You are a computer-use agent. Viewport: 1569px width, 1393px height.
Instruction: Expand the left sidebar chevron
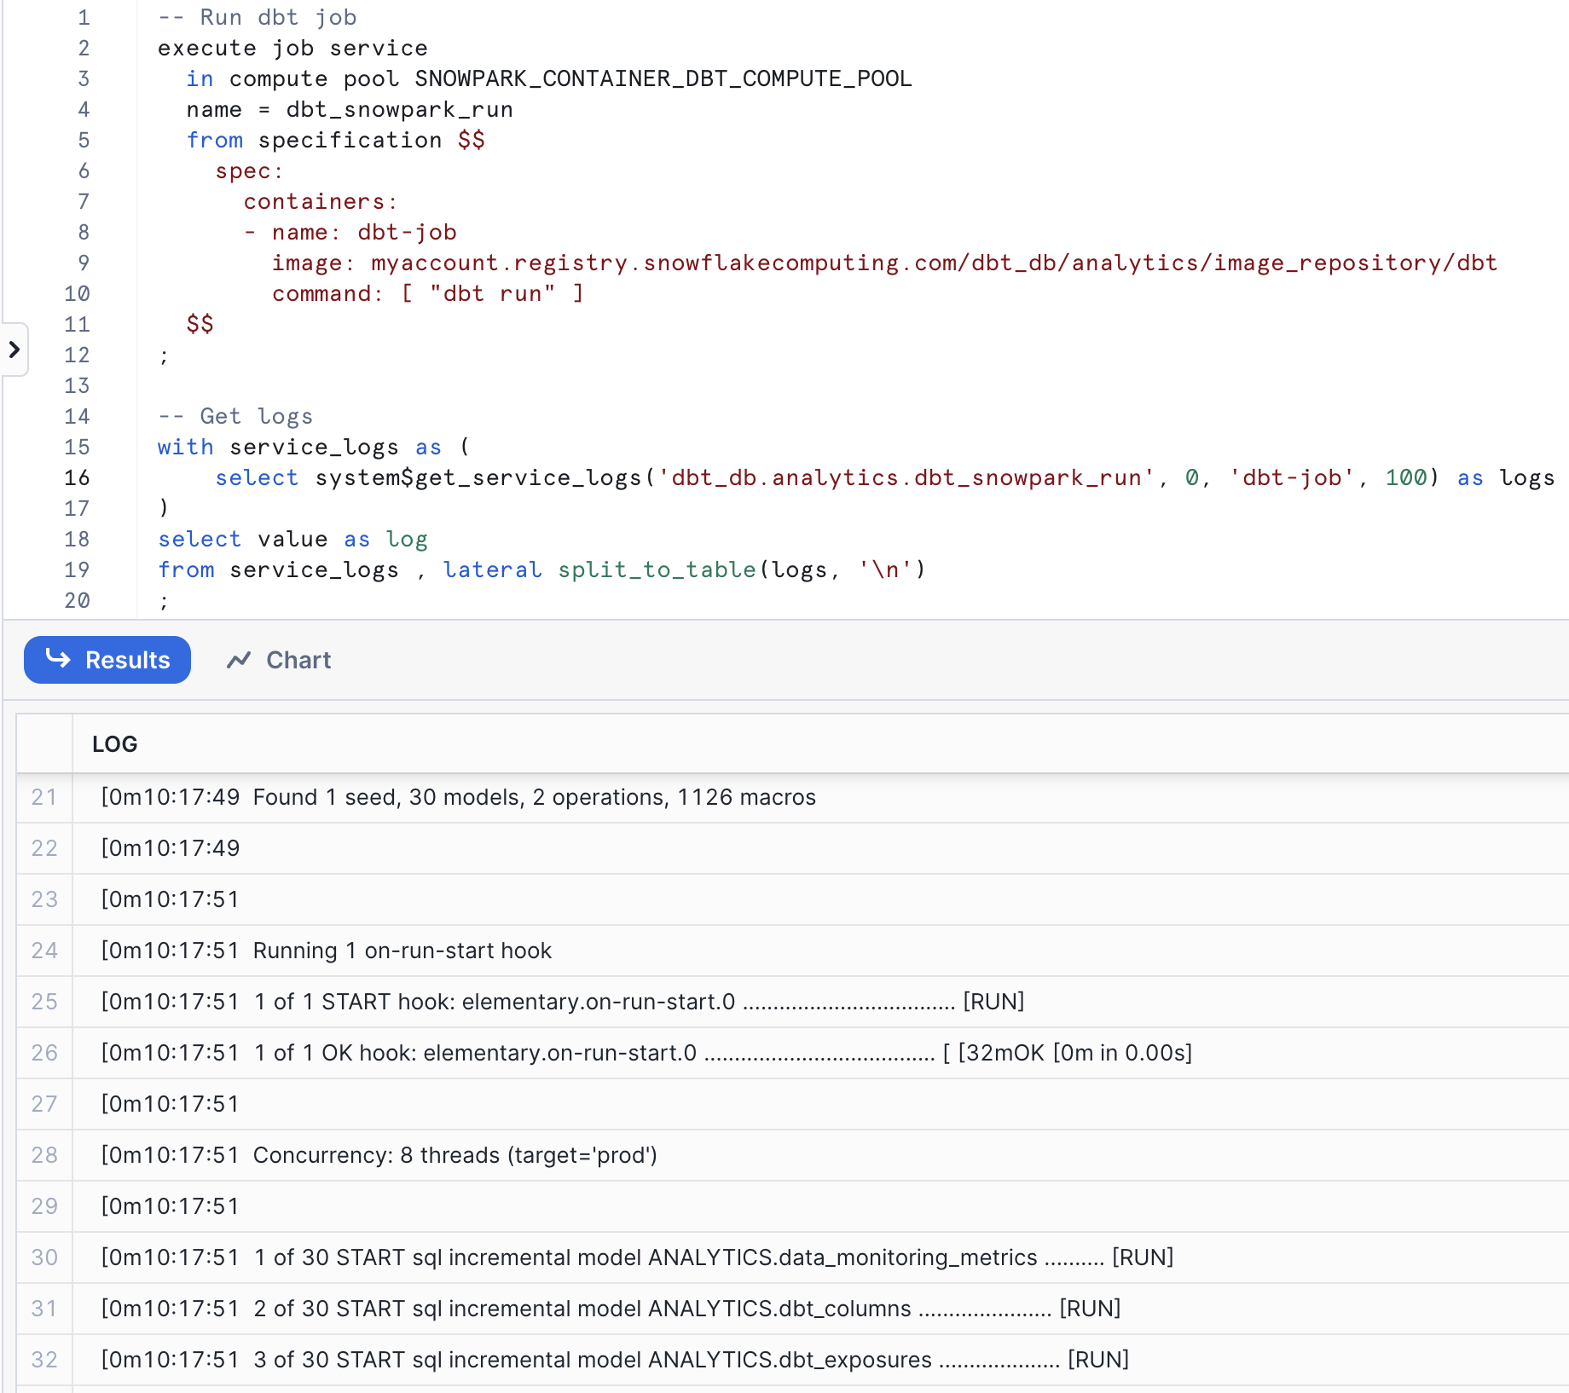tap(14, 349)
